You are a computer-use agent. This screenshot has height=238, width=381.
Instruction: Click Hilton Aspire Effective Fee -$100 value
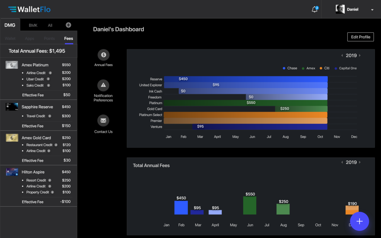(65, 202)
